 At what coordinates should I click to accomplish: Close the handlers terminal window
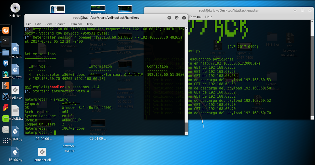coord(184,18)
